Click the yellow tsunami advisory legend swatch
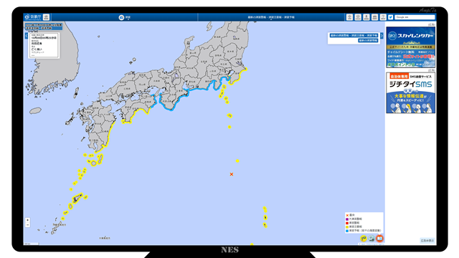Viewport: 459px width, 258px height. pyautogui.click(x=347, y=226)
